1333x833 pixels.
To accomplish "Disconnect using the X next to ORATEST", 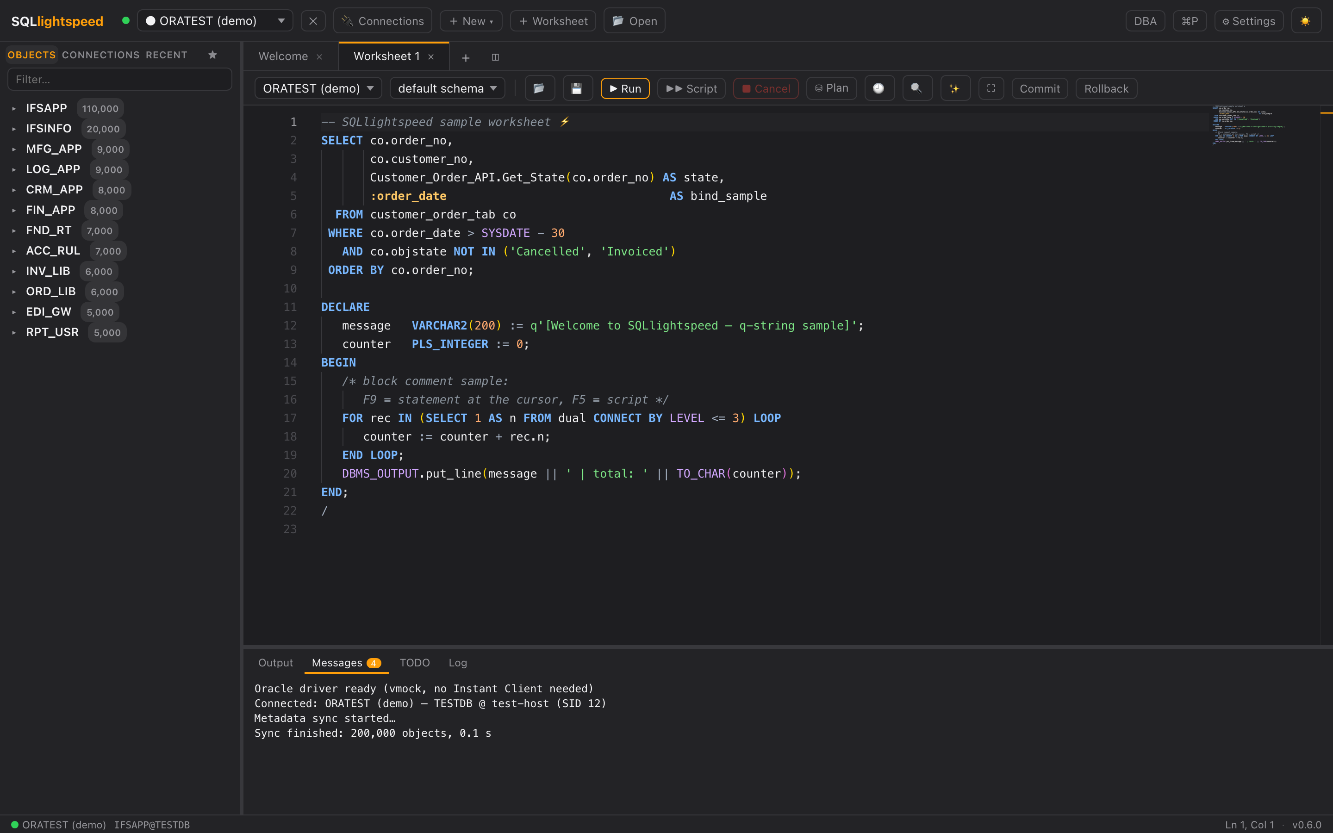I will pos(313,21).
